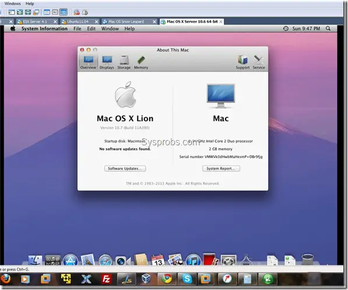Open Photo Booth from the dock
This screenshot has height=290, width=348.
tap(210, 259)
